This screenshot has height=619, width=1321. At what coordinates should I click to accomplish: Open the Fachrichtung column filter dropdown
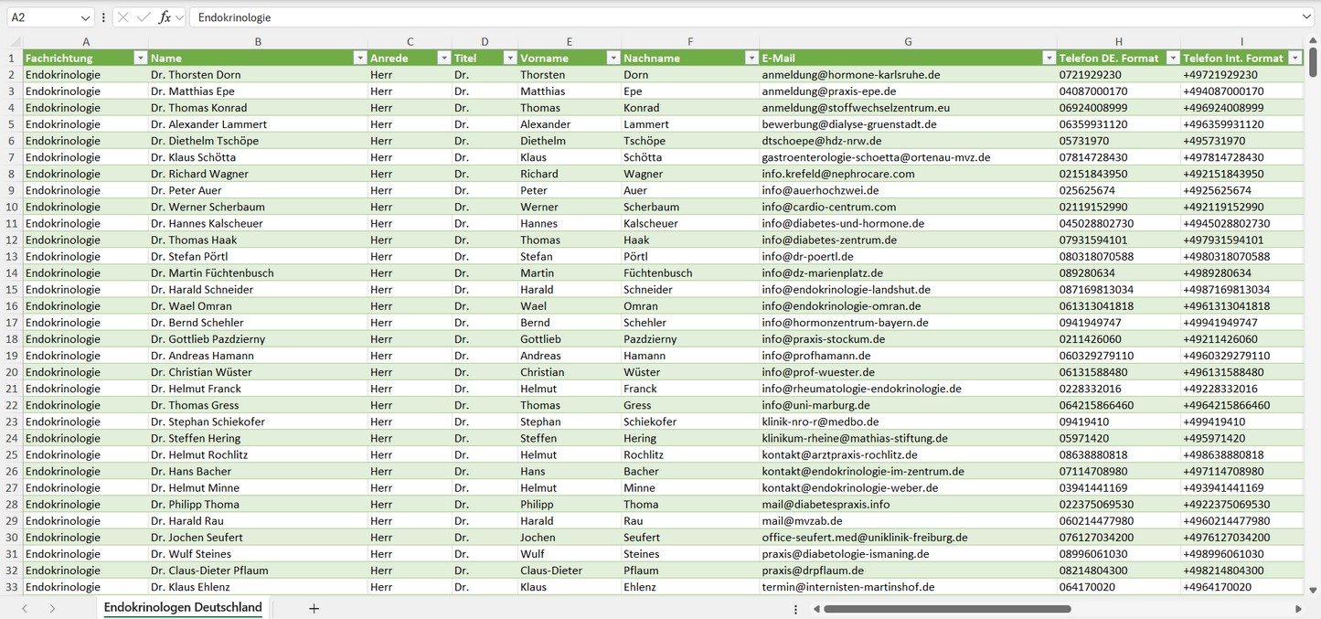pyautogui.click(x=140, y=59)
